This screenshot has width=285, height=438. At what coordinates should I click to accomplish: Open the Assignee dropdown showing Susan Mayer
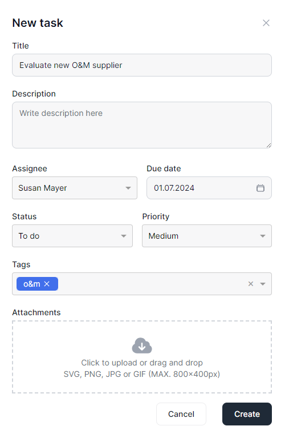75,188
